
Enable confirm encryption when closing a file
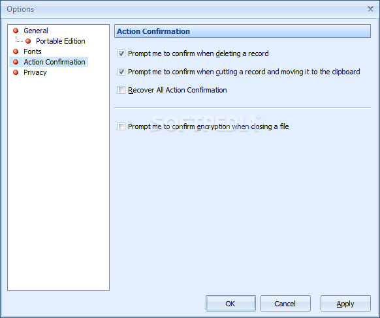coord(121,126)
